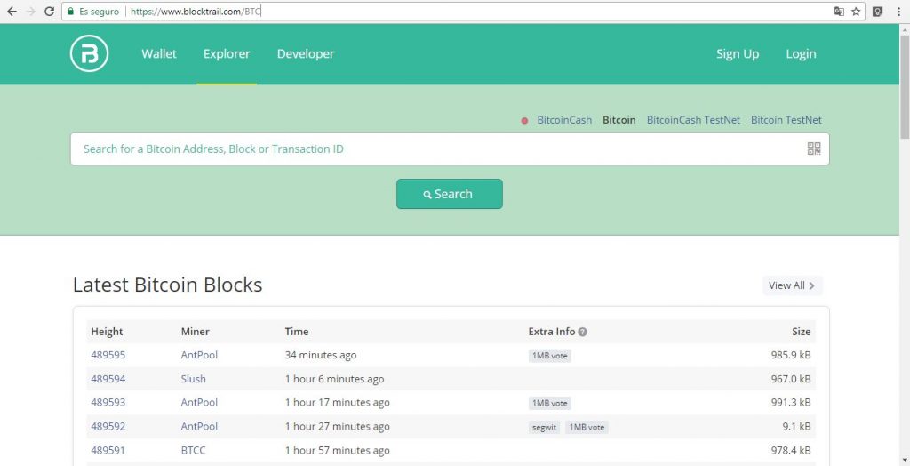The image size is (910, 466).
Task: Click 1MB vote tag on block 489593
Action: click(x=549, y=403)
